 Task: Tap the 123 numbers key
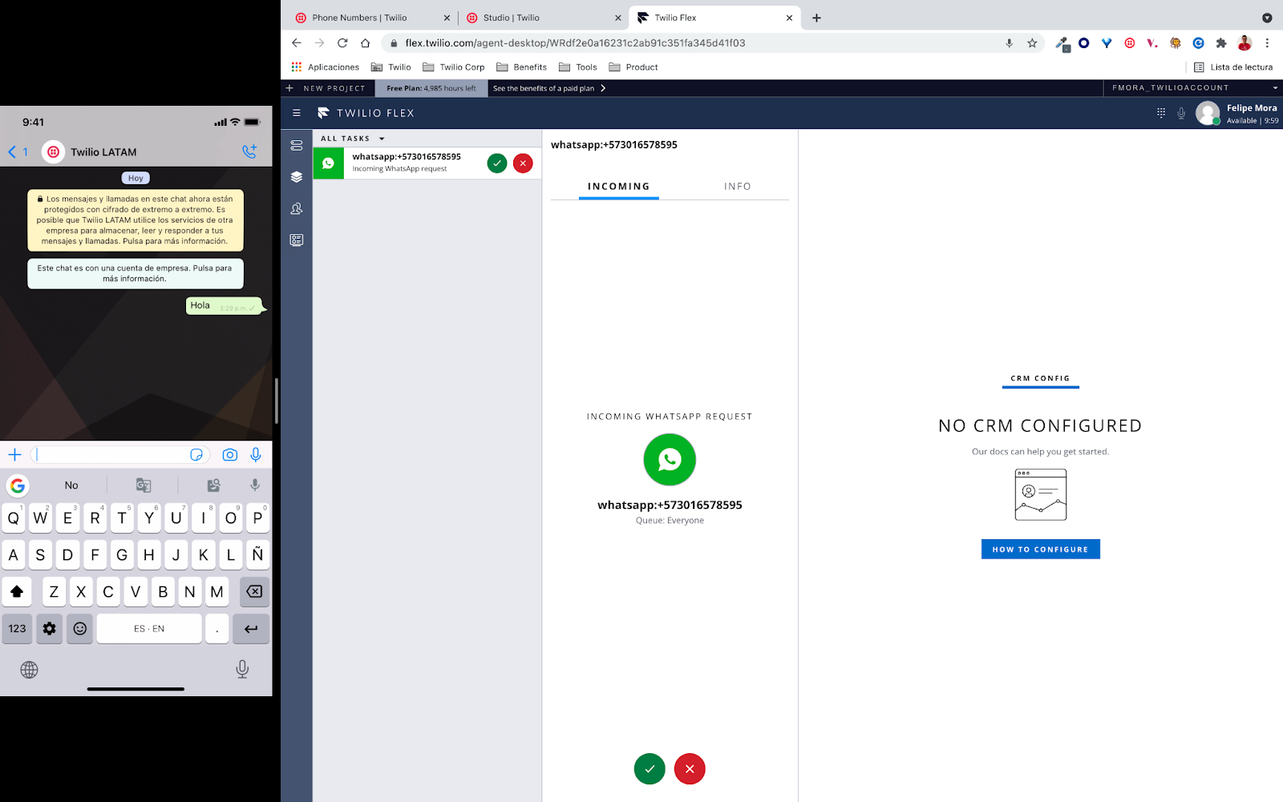pos(18,629)
